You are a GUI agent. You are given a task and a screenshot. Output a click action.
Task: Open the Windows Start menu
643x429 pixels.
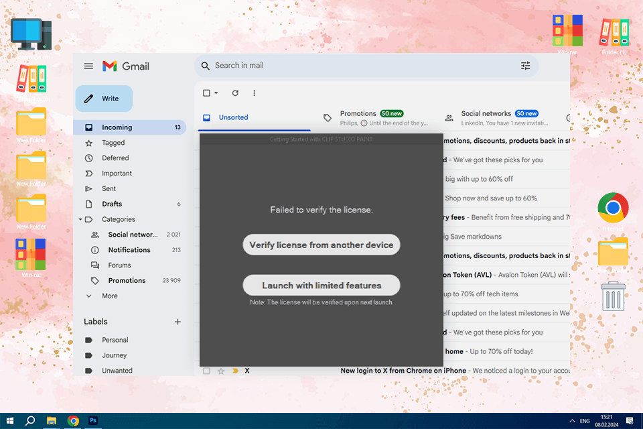tap(10, 421)
